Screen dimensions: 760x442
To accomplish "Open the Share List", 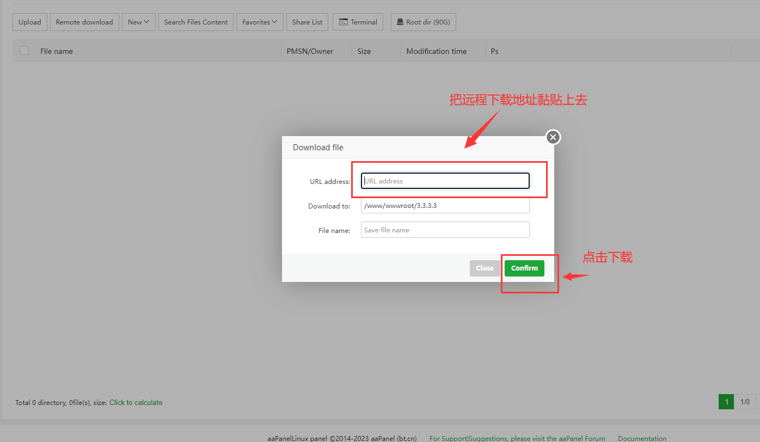I will (307, 22).
